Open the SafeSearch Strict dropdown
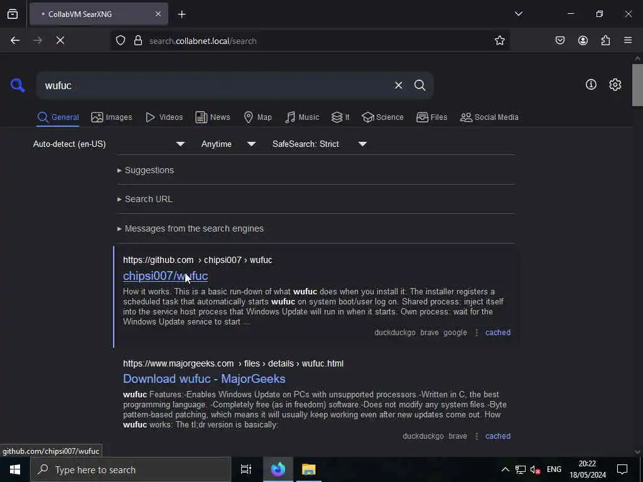 tap(320, 144)
